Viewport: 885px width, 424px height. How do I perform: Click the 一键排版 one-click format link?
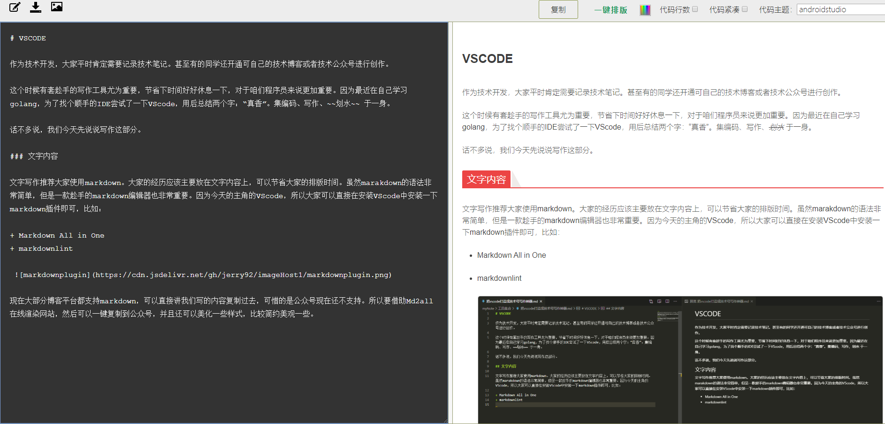click(610, 10)
